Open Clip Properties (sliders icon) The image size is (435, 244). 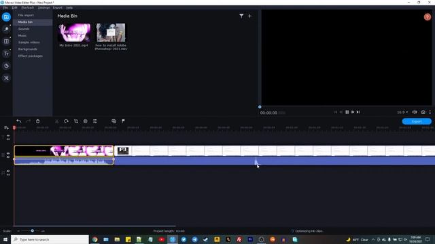coord(95,121)
